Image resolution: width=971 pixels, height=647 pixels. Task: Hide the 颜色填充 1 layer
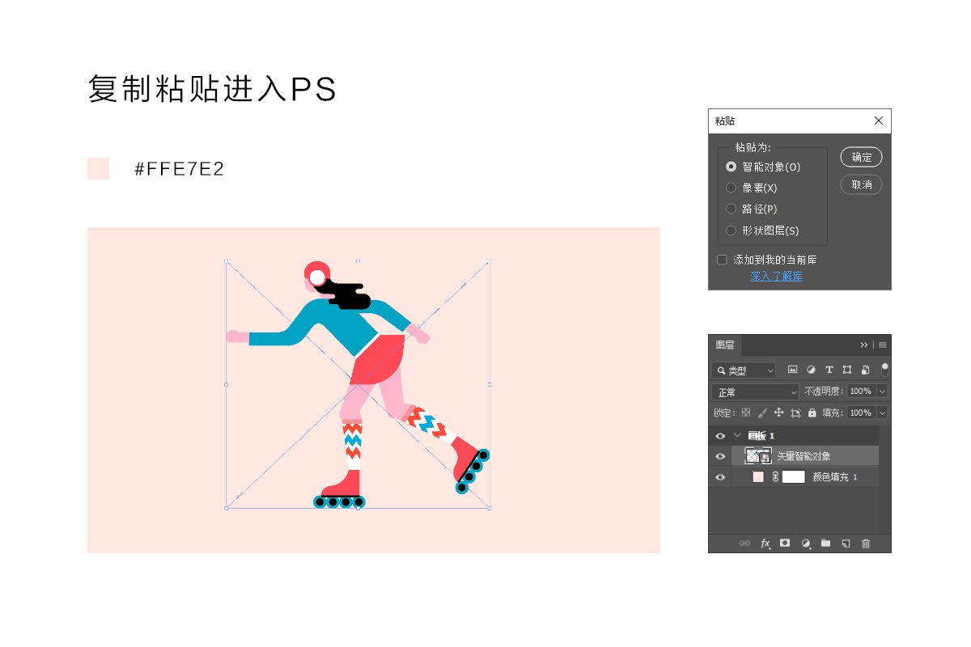(x=720, y=476)
